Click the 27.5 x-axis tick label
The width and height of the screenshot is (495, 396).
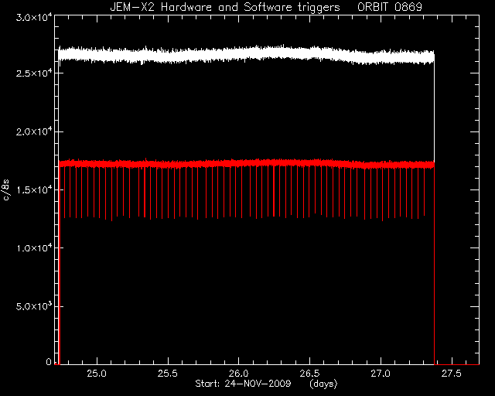452,374
